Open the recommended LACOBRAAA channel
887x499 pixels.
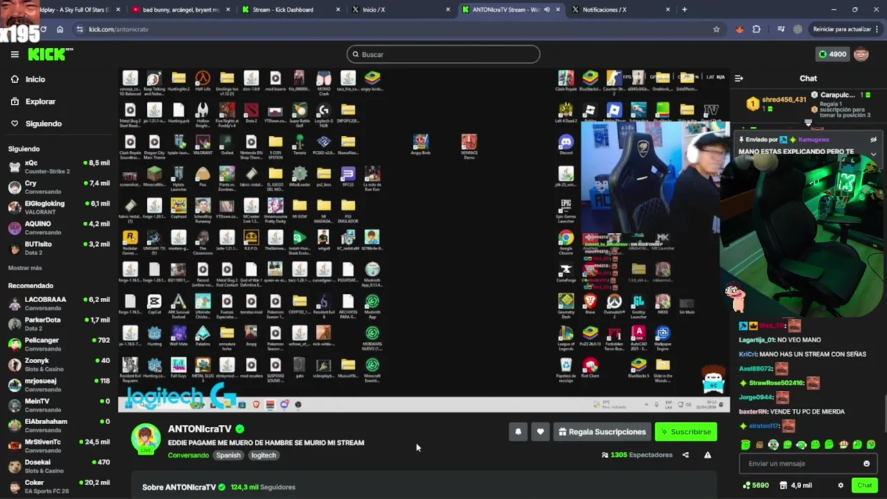59,304
